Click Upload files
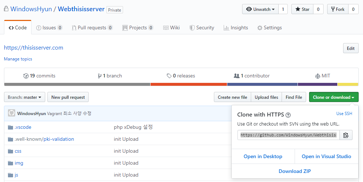The width and height of the screenshot is (363, 182). (266, 97)
